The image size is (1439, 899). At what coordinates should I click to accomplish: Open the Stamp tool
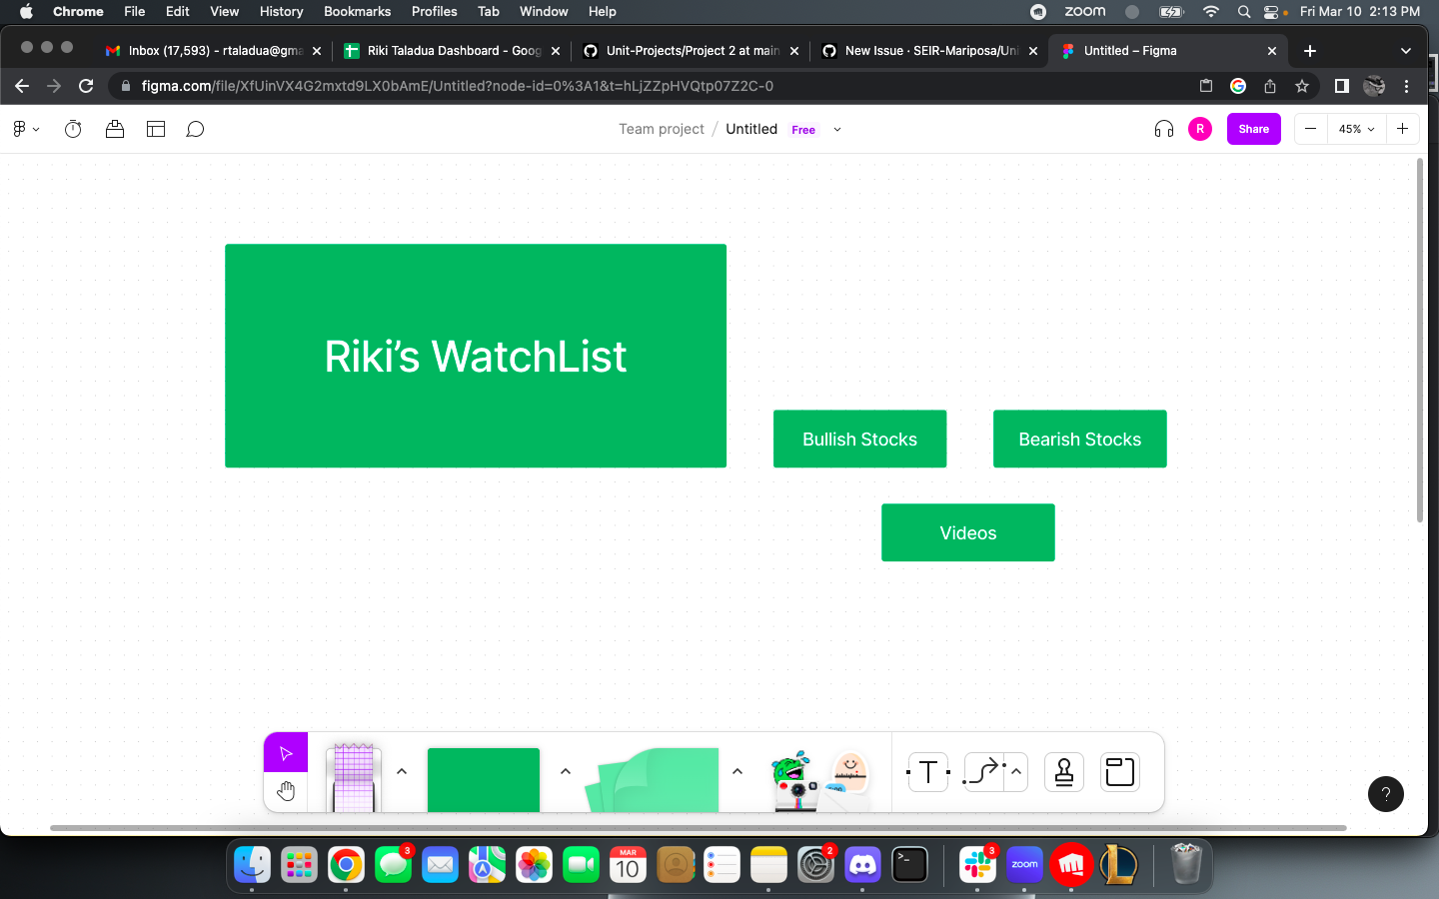point(1063,772)
